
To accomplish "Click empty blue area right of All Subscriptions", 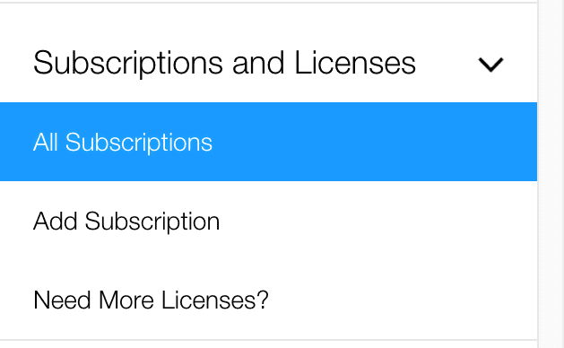I will (374, 142).
